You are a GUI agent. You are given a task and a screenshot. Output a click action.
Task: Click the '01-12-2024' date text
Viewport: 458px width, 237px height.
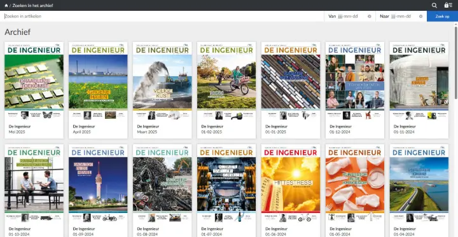[340, 132]
